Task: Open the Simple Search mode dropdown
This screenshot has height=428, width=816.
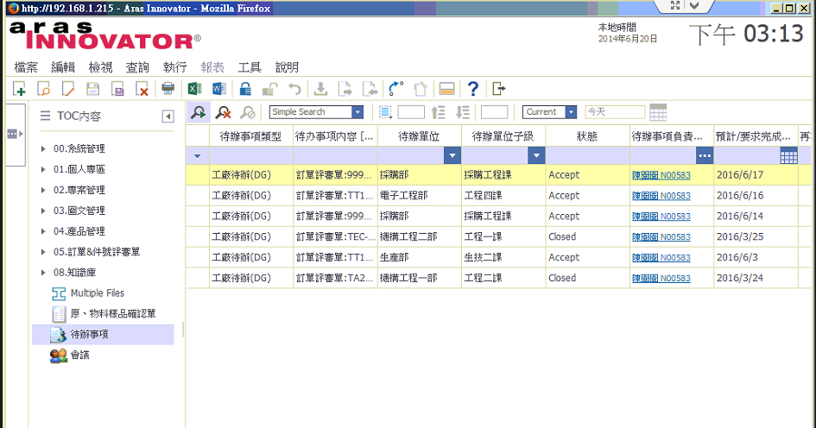Action: (x=357, y=112)
